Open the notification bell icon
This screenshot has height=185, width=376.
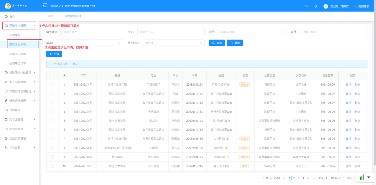point(315,6)
